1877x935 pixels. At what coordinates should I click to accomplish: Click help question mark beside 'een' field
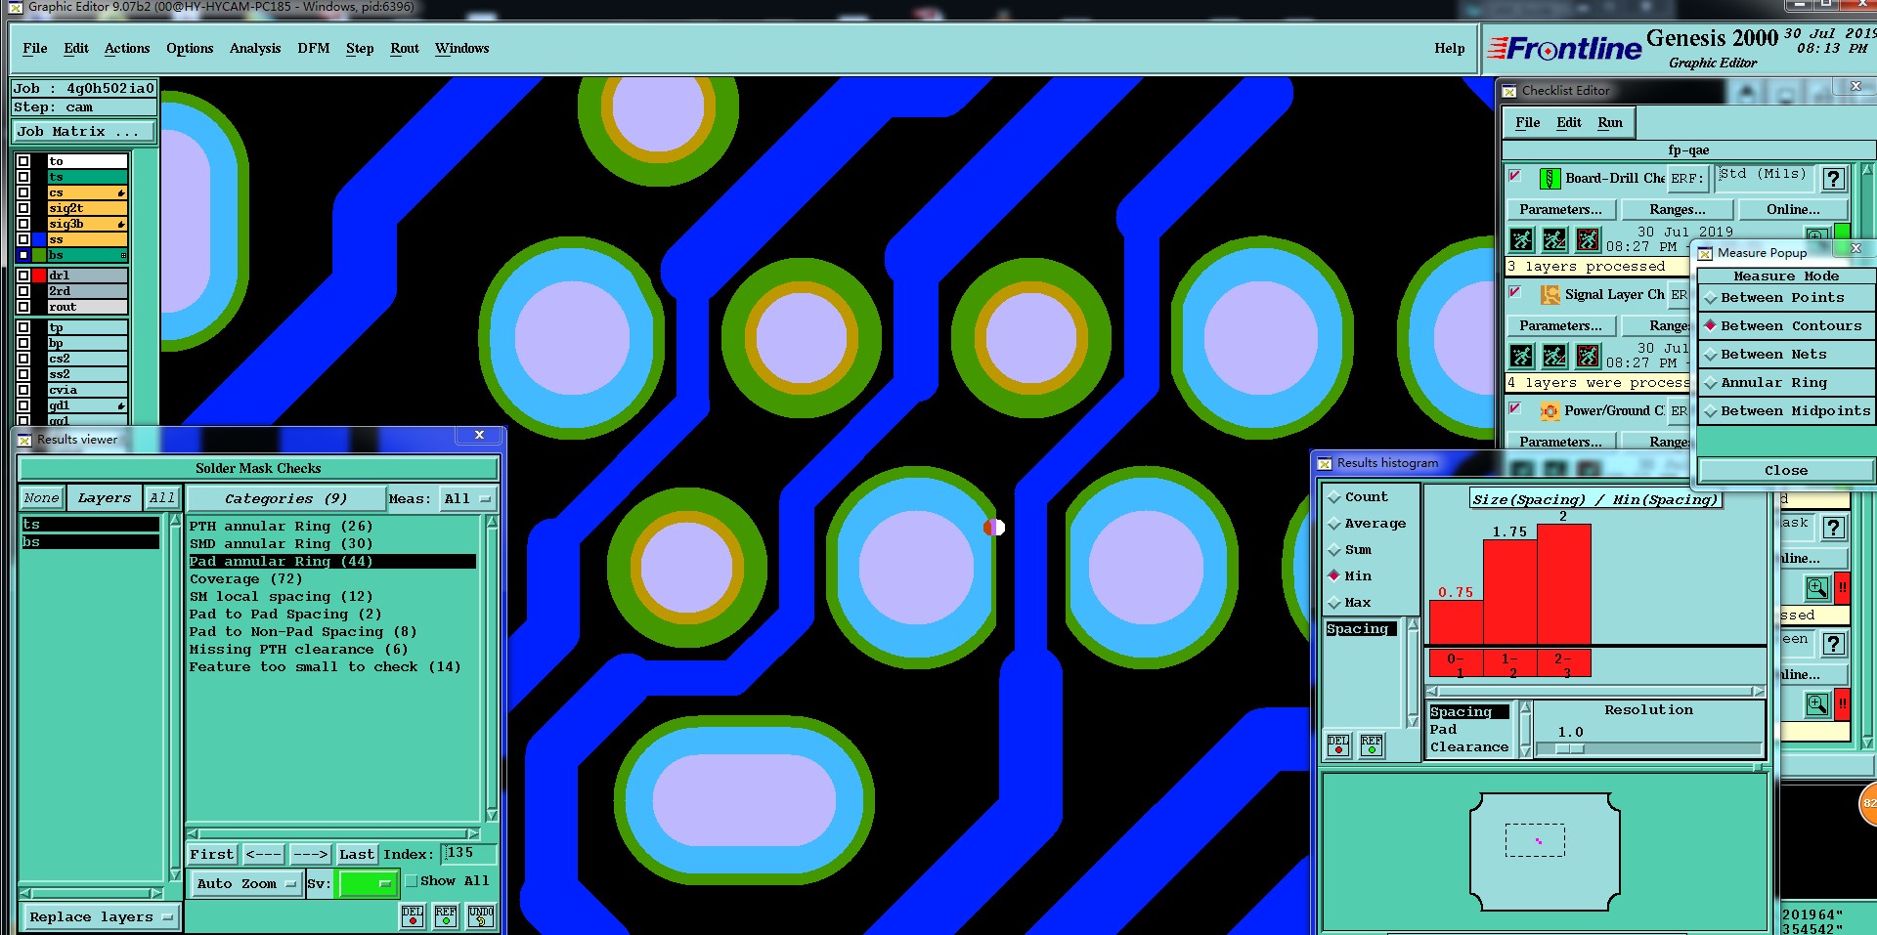click(x=1834, y=644)
